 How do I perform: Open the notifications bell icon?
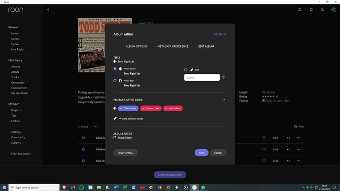point(300,10)
